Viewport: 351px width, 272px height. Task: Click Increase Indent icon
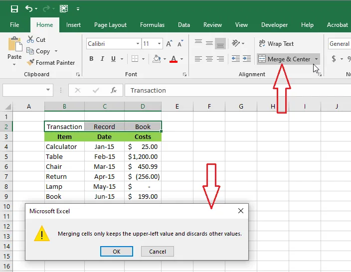pyautogui.click(x=247, y=59)
